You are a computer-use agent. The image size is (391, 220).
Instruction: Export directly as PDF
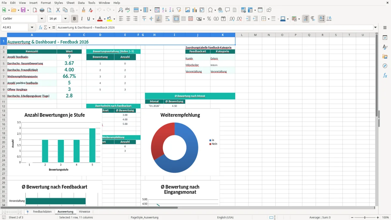point(35,10)
